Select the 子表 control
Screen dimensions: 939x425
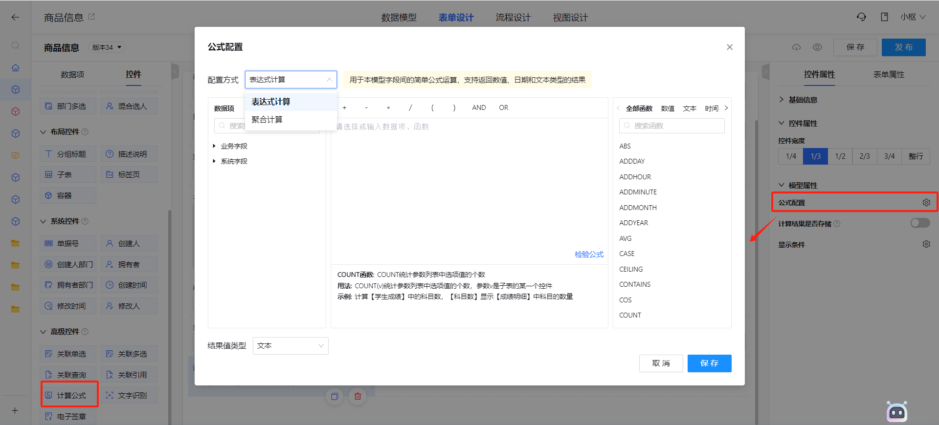pos(68,174)
